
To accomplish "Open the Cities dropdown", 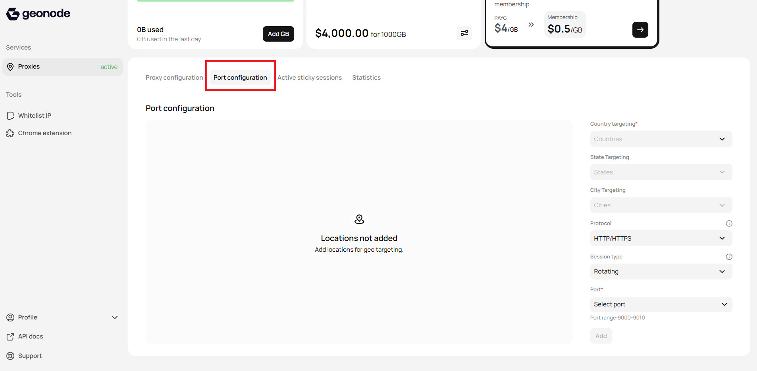I will 661,205.
